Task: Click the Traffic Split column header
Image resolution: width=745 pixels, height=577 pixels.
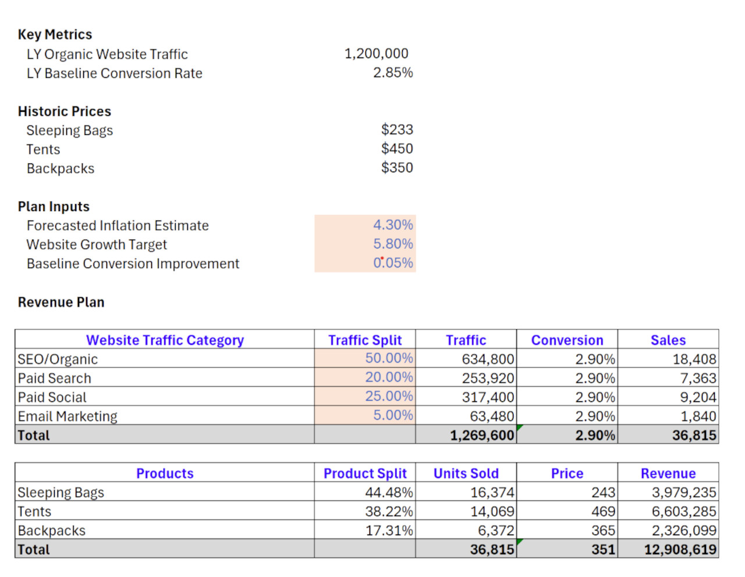Action: (x=365, y=340)
